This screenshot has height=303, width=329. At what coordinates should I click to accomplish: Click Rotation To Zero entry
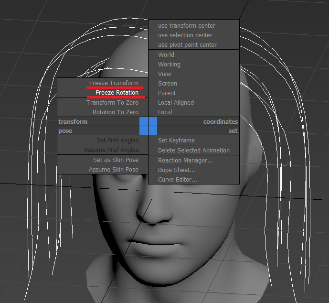(115, 112)
